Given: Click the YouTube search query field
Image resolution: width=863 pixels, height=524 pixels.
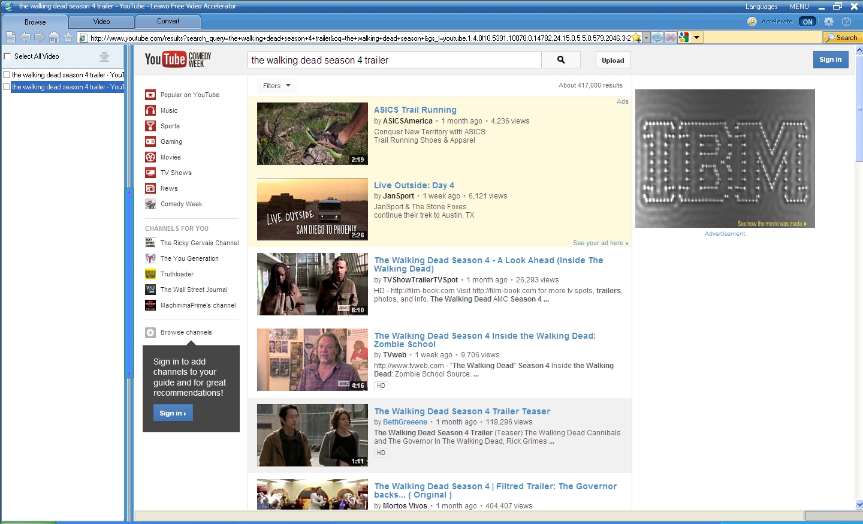Looking at the screenshot, I should pyautogui.click(x=394, y=60).
